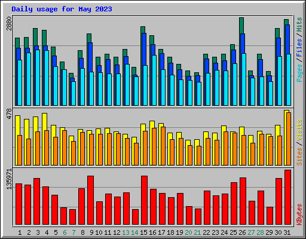Screen dimensions: 306x239
Task: Click the 135971 KBytes axis label
Action: click(9, 179)
